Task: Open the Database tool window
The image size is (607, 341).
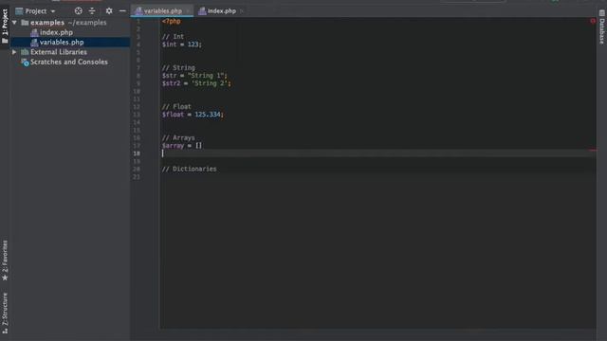Action: [602, 27]
